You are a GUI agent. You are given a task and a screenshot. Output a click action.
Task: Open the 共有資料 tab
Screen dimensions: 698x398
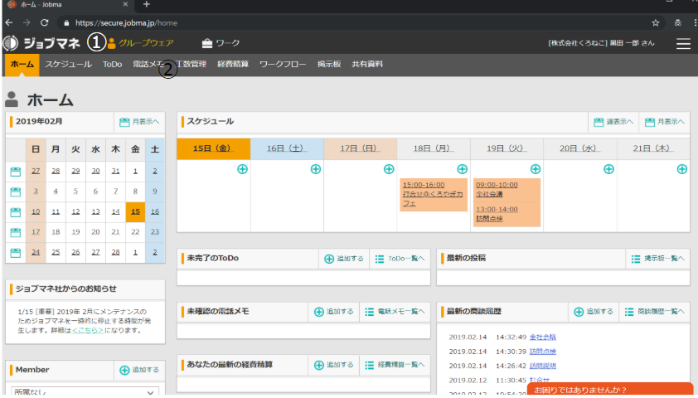tap(367, 65)
